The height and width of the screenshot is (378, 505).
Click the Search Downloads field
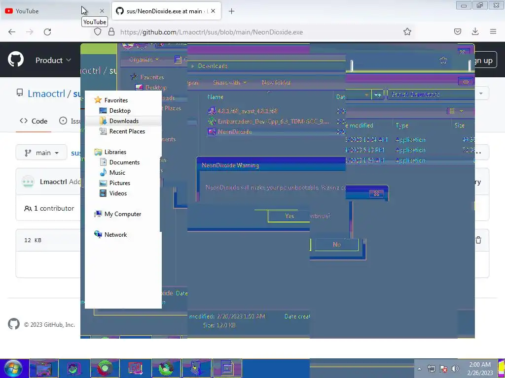[431, 94]
